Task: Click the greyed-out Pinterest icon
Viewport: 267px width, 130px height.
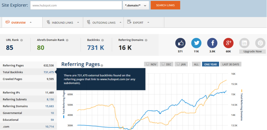Action: 260,43
